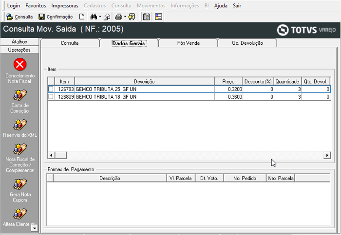Check the box for item 126793
Viewport: 341px width, 235px height.
pyautogui.click(x=51, y=89)
